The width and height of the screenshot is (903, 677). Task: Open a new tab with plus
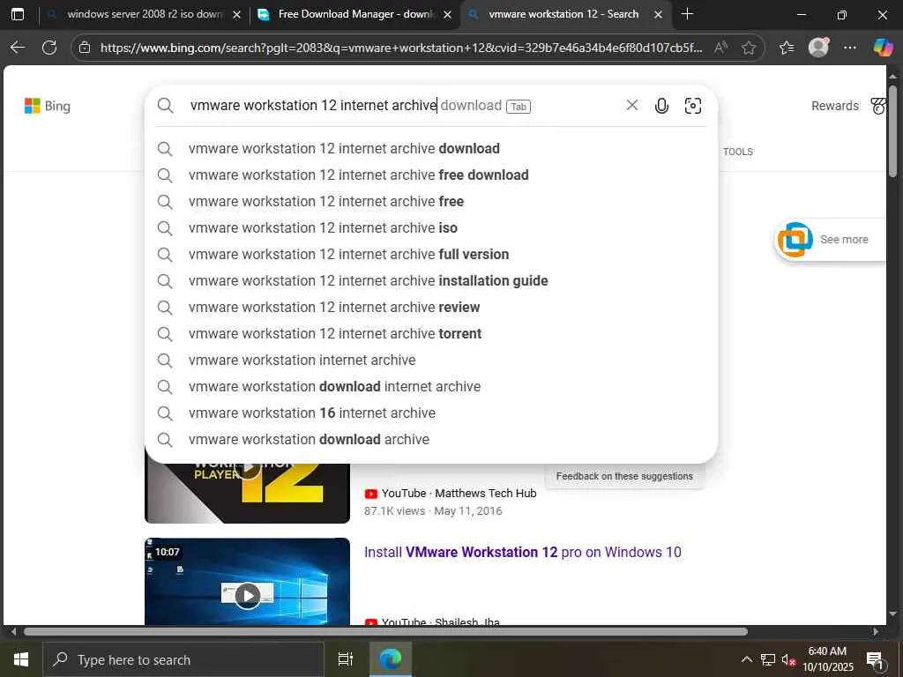[687, 14]
